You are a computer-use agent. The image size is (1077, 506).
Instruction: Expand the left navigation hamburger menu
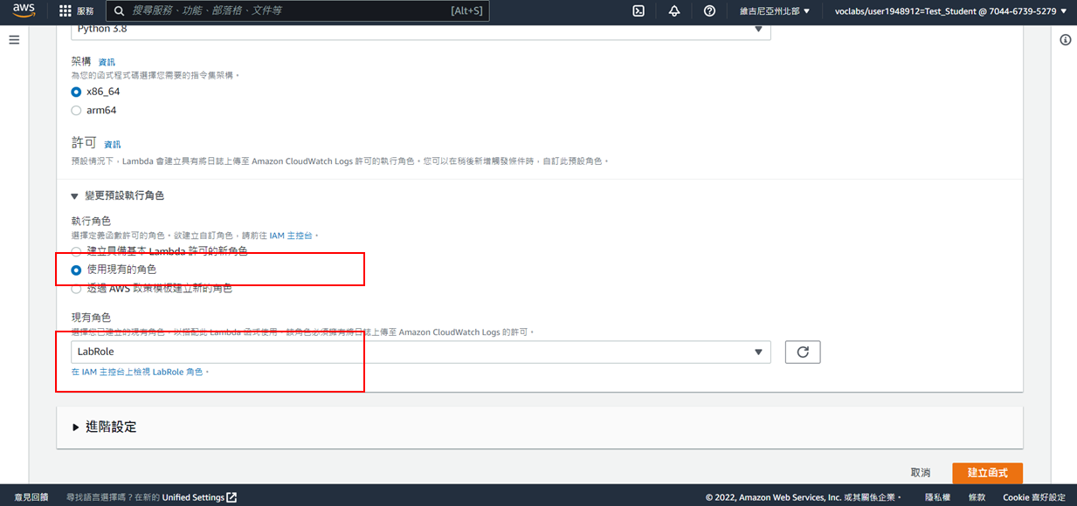pos(14,40)
